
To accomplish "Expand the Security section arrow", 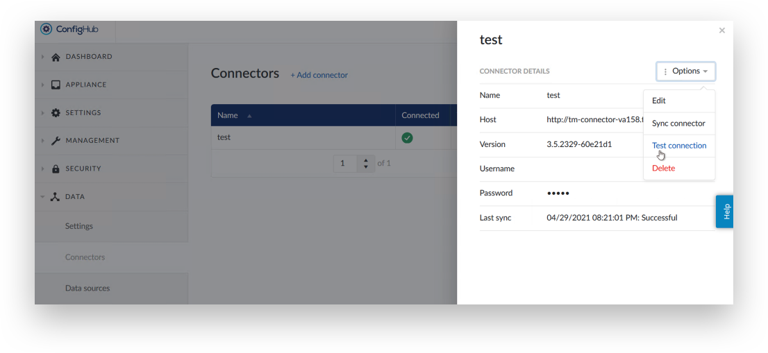I will (42, 169).
